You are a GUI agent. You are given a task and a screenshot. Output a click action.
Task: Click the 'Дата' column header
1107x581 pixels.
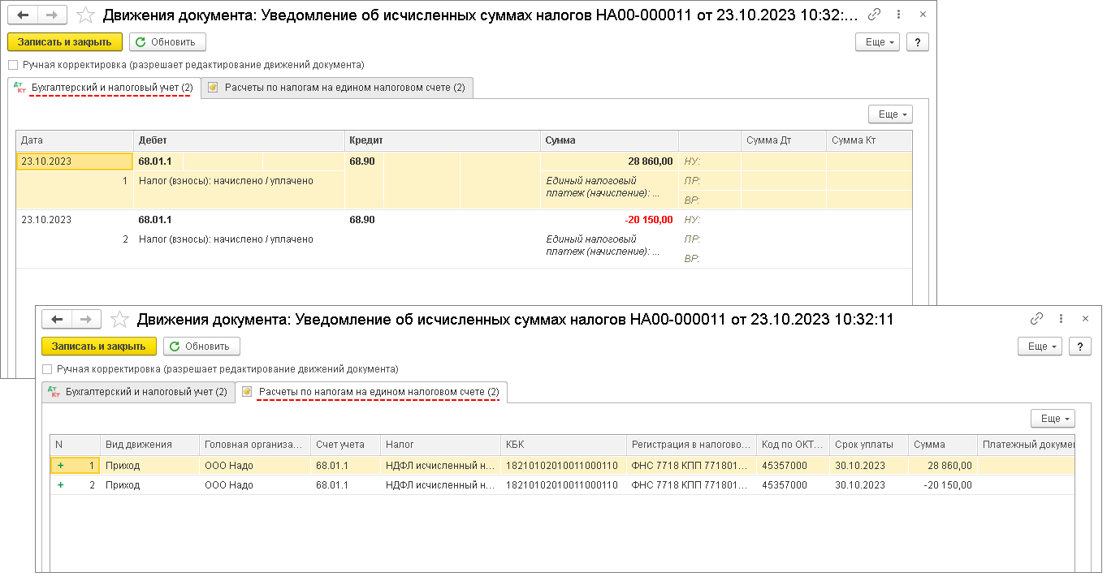[75, 140]
